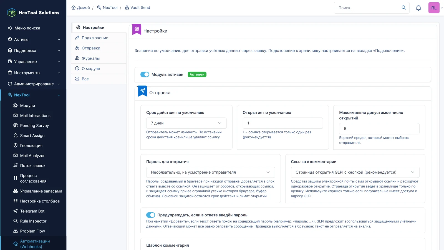This screenshot has height=250, width=444.
Task: Switch to the Журналы tab
Action: point(99,58)
